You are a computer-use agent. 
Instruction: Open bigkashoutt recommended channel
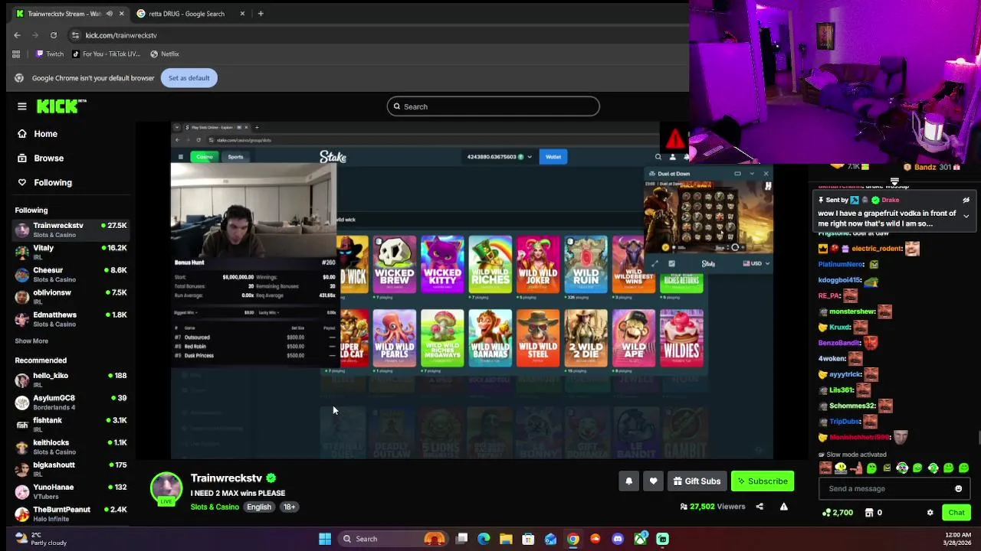point(71,468)
